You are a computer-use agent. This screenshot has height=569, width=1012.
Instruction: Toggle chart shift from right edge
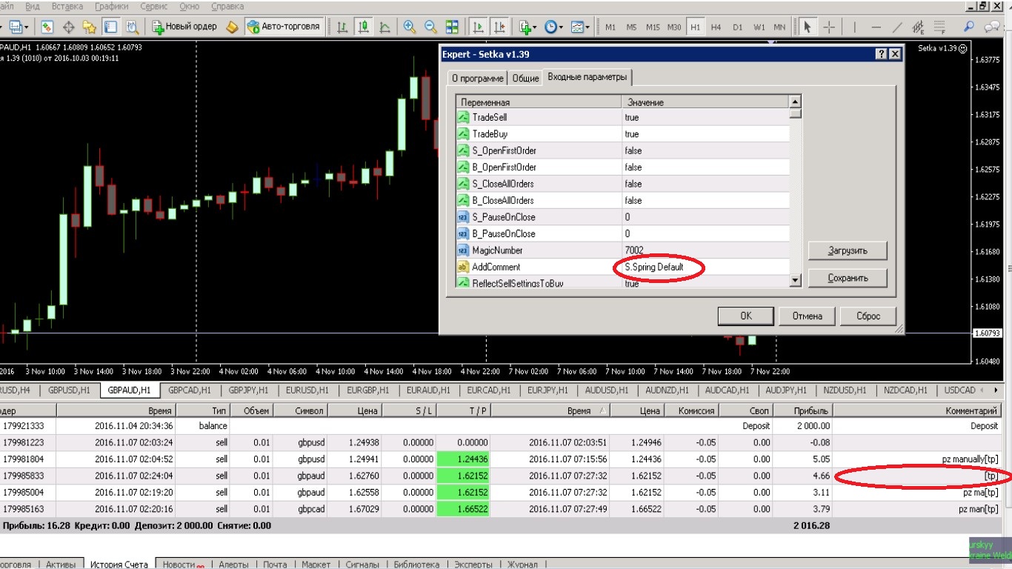(x=499, y=27)
